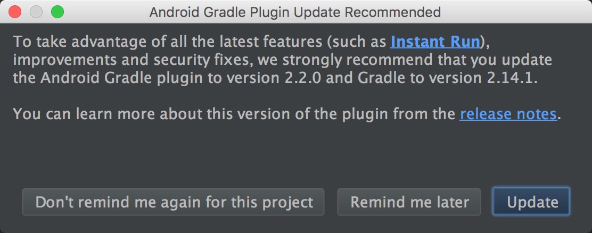Choose Remind me later

[x=409, y=202]
